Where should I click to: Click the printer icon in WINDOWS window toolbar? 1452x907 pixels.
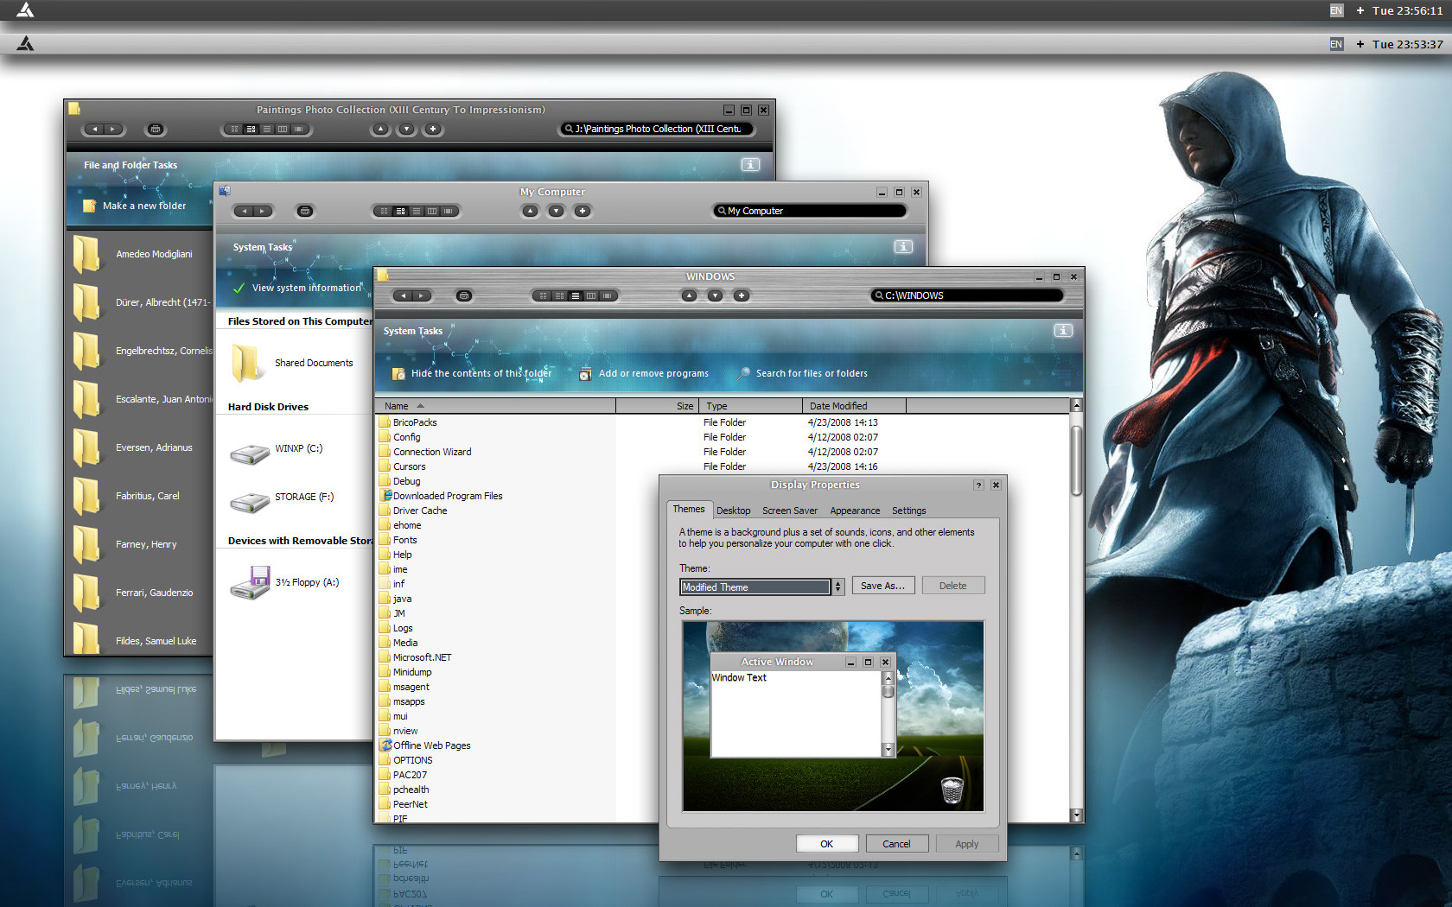click(464, 295)
